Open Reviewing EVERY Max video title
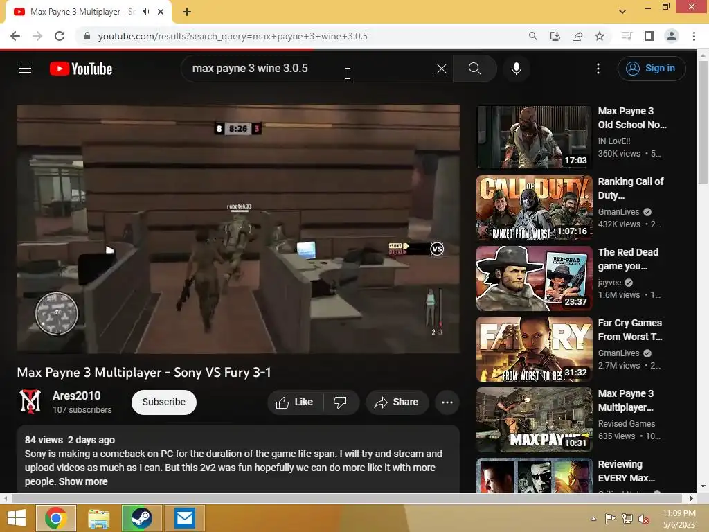The height and width of the screenshot is (532, 709). point(626,471)
